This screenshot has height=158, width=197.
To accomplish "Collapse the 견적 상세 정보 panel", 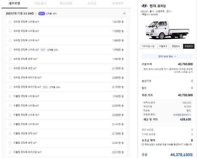I will 167,57.
